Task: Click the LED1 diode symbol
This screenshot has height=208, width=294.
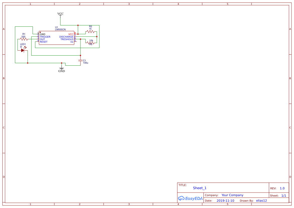Action: coord(23,50)
